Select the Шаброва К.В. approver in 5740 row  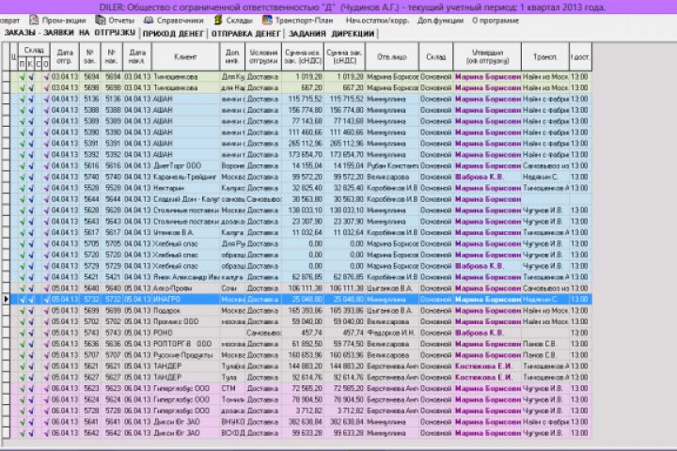click(x=487, y=177)
